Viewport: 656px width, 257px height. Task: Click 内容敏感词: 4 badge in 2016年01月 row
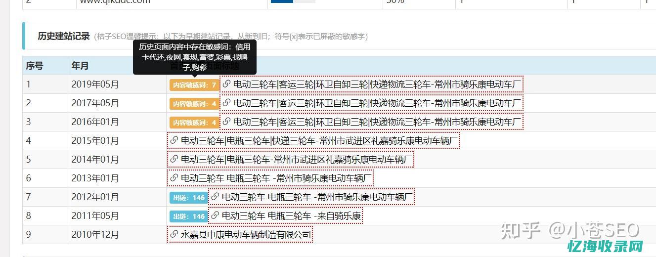click(195, 123)
